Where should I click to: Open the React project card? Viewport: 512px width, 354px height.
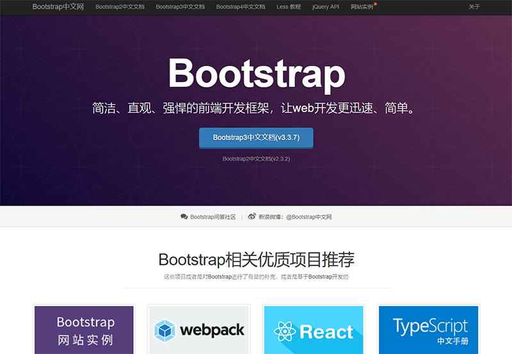[x=314, y=330]
